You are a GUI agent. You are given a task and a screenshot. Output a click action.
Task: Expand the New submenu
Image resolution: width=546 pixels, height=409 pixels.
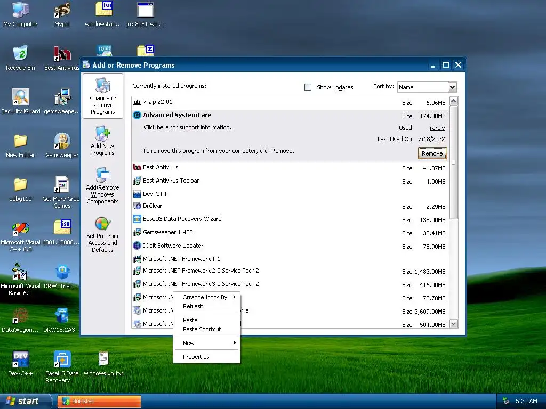[x=207, y=343]
